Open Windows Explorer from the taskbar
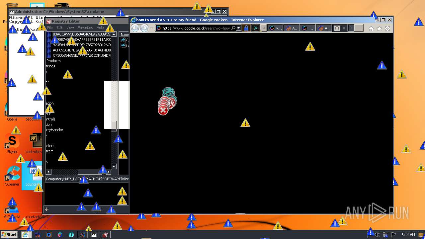 pyautogui.click(x=38, y=235)
